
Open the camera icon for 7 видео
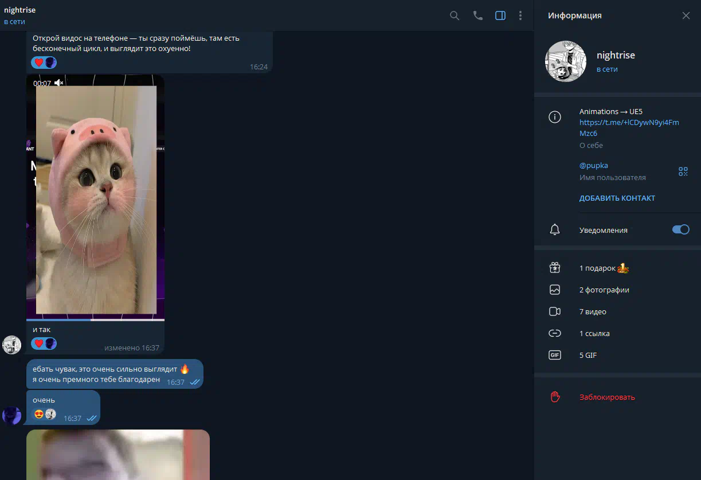[x=555, y=311]
